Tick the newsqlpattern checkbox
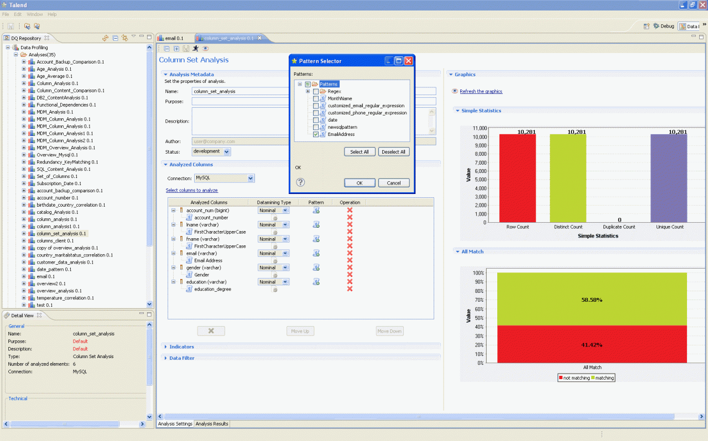Image resolution: width=708 pixels, height=441 pixels. 316,127
